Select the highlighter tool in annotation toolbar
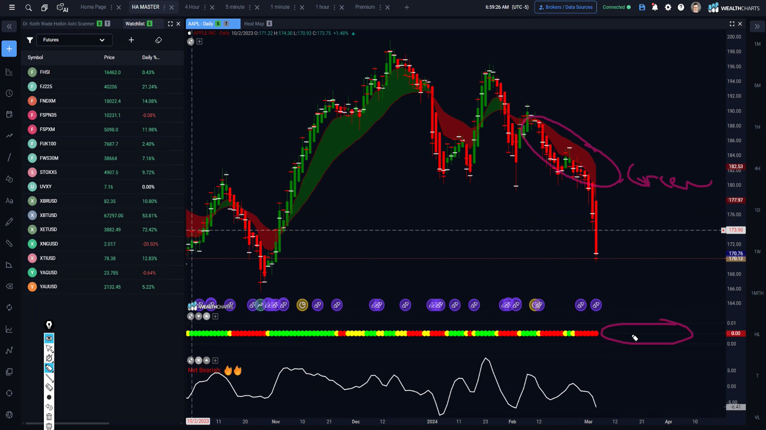 pyautogui.click(x=49, y=368)
